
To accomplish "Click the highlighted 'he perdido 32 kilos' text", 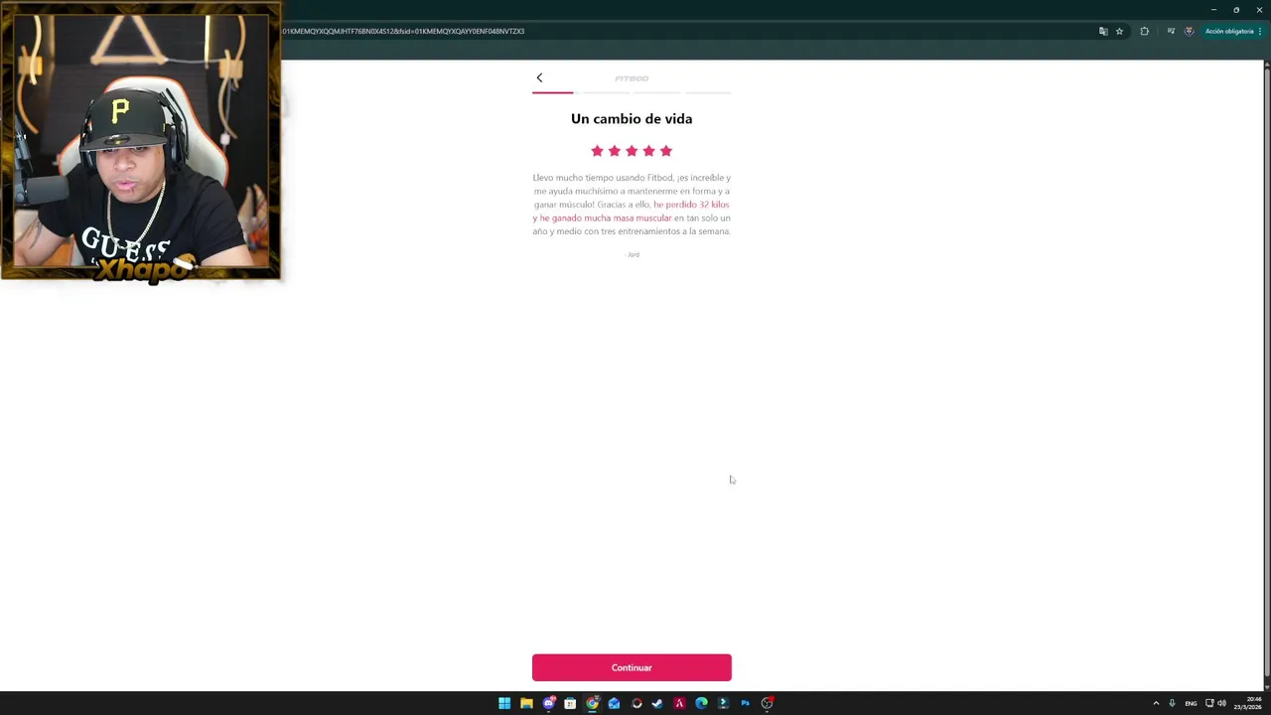I will (x=691, y=205).
